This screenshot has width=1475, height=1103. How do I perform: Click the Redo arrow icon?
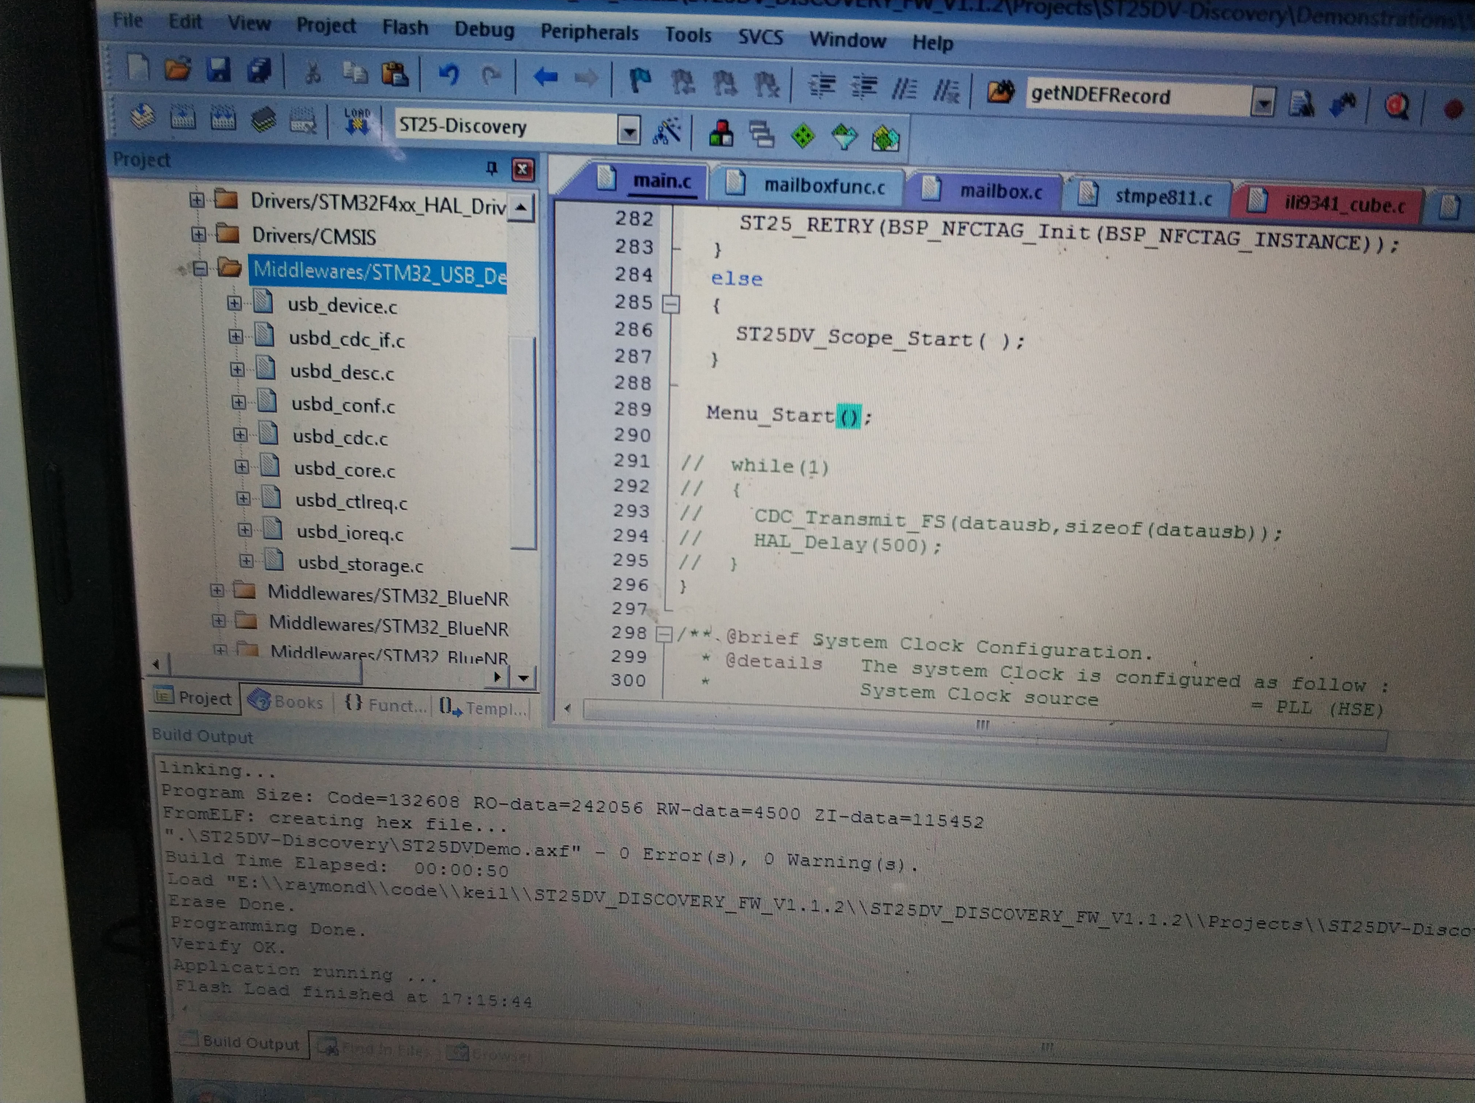coord(491,77)
